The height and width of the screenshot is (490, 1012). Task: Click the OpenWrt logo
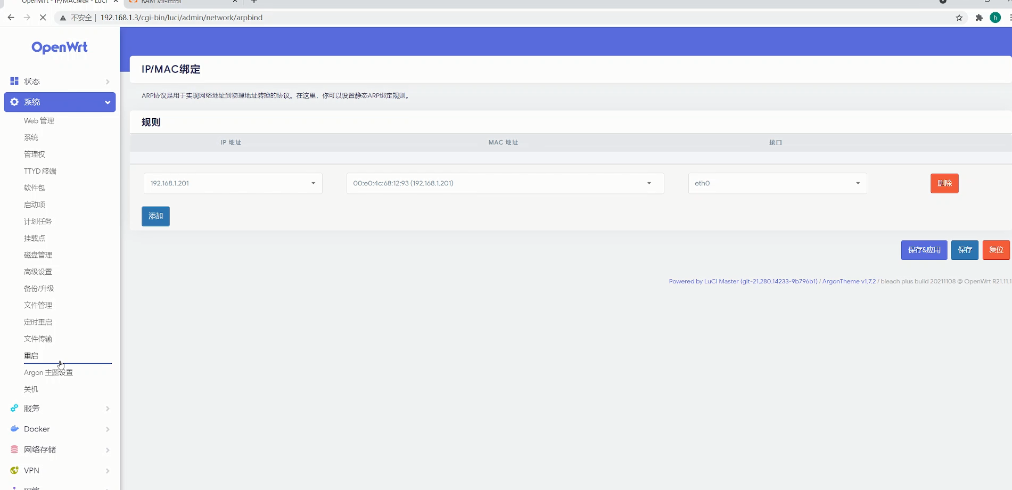(x=60, y=47)
